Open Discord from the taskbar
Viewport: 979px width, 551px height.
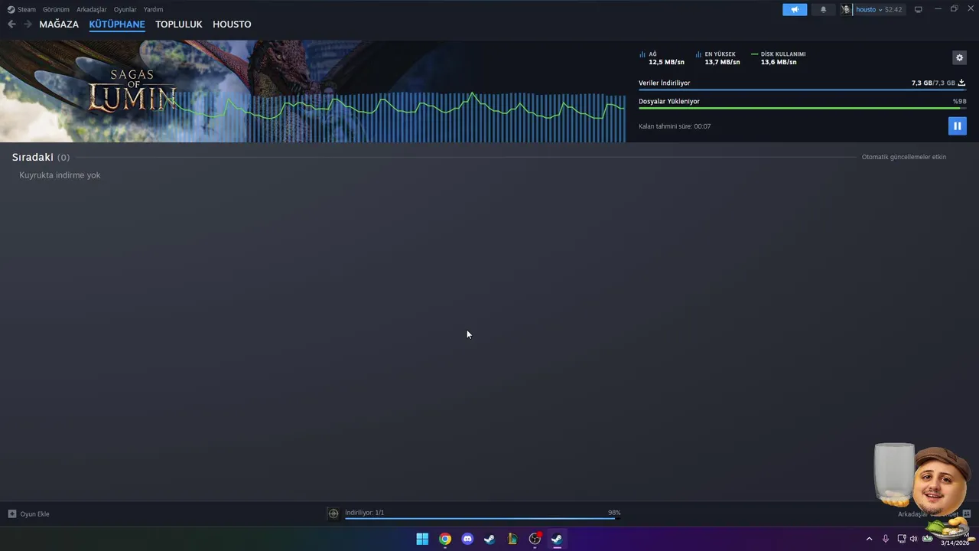(x=467, y=539)
